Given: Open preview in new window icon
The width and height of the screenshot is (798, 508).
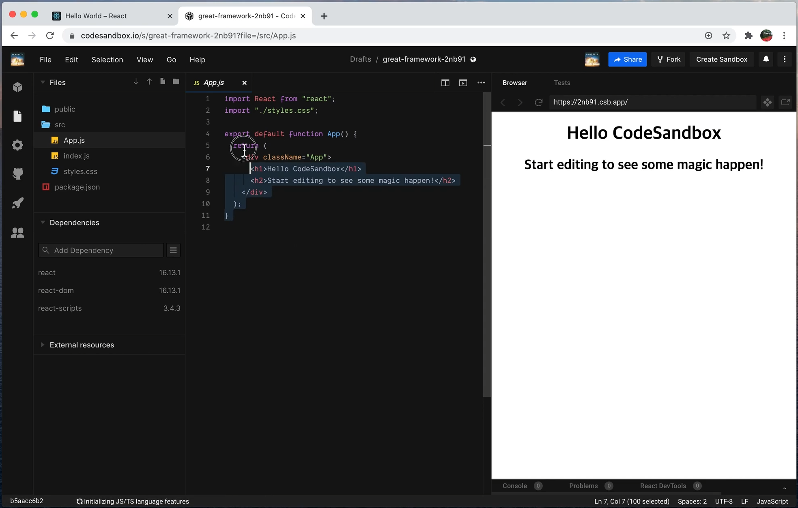Looking at the screenshot, I should click(x=785, y=102).
